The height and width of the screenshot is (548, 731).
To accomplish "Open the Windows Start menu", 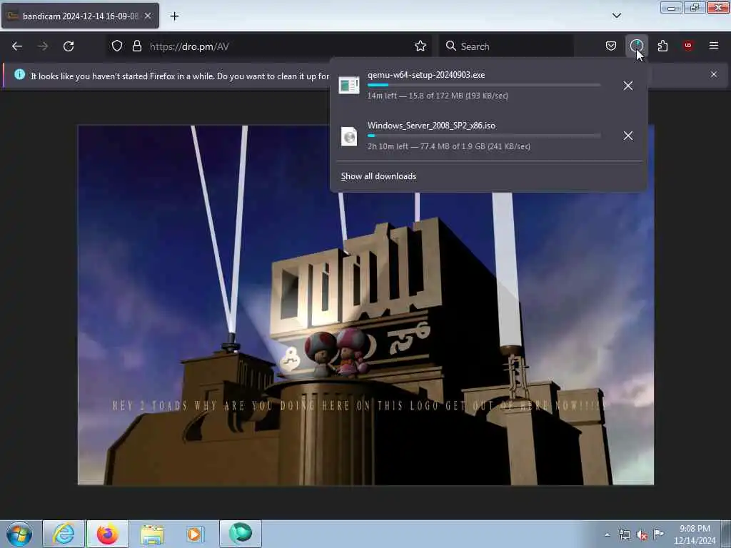I will tap(19, 534).
